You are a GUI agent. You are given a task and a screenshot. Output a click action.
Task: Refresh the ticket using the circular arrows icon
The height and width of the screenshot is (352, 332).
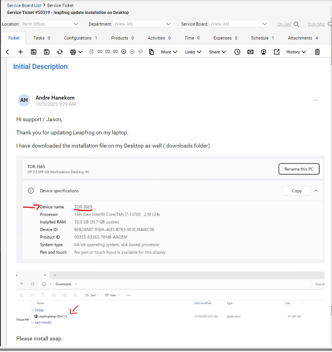[60, 52]
